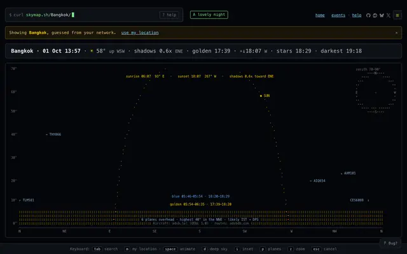Click the 'A lovely night' badge

pyautogui.click(x=209, y=15)
